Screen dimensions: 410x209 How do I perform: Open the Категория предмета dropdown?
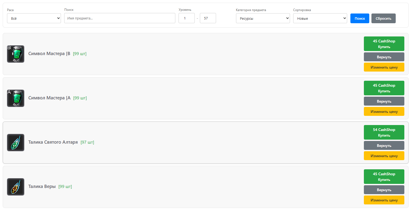tap(263, 18)
